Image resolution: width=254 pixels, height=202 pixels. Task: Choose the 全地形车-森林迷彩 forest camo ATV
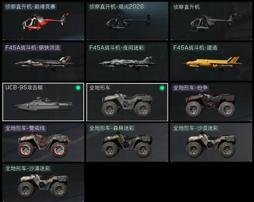(x=127, y=142)
